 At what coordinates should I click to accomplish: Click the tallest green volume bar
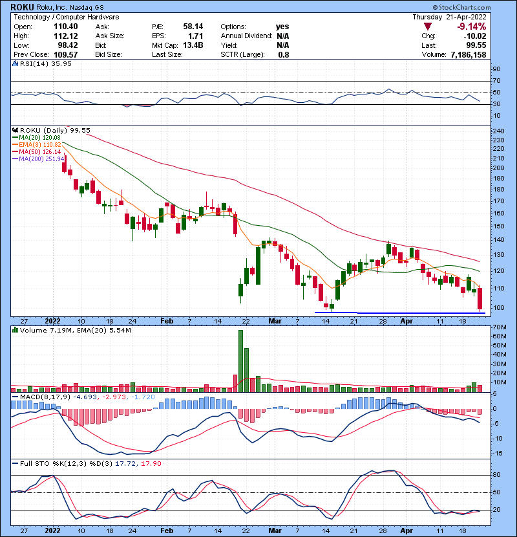click(240, 361)
